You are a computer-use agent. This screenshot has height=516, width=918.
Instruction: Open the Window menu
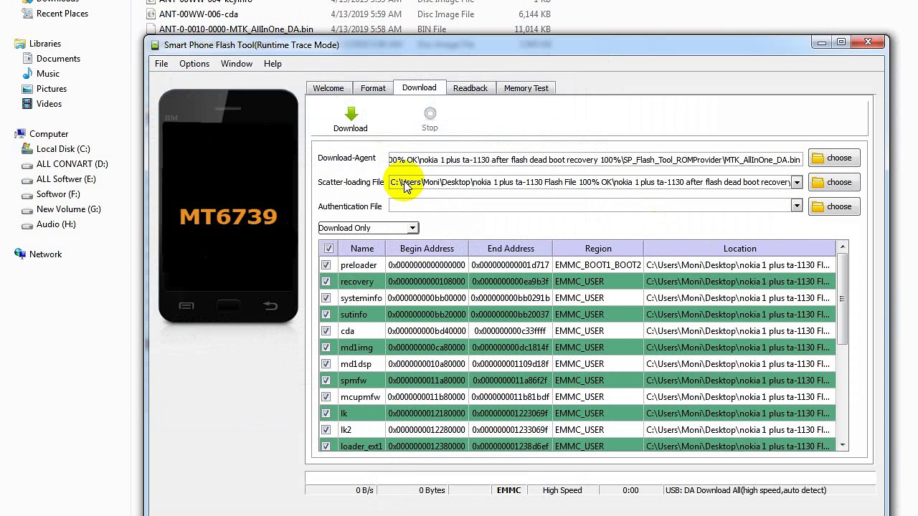click(x=237, y=64)
